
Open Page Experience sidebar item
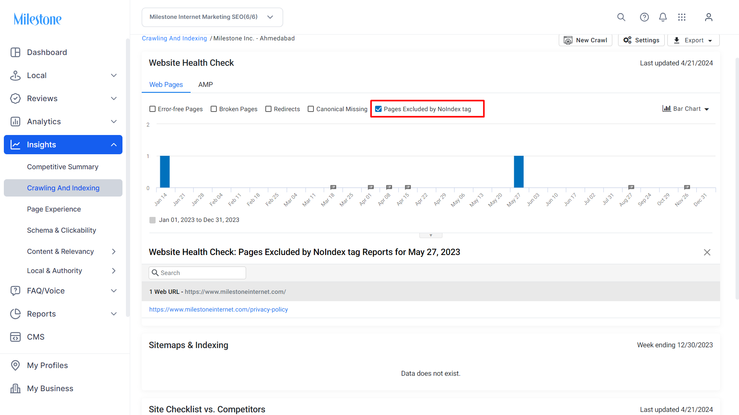[x=54, y=209]
